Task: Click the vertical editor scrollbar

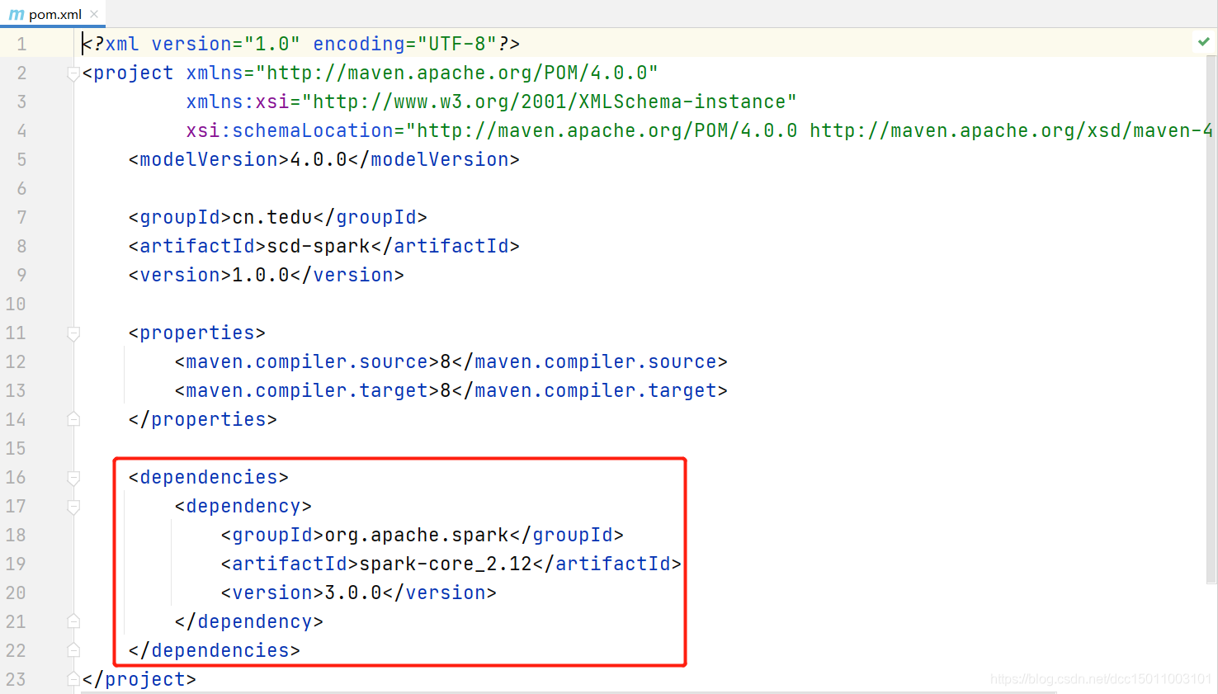Action: click(x=1211, y=320)
